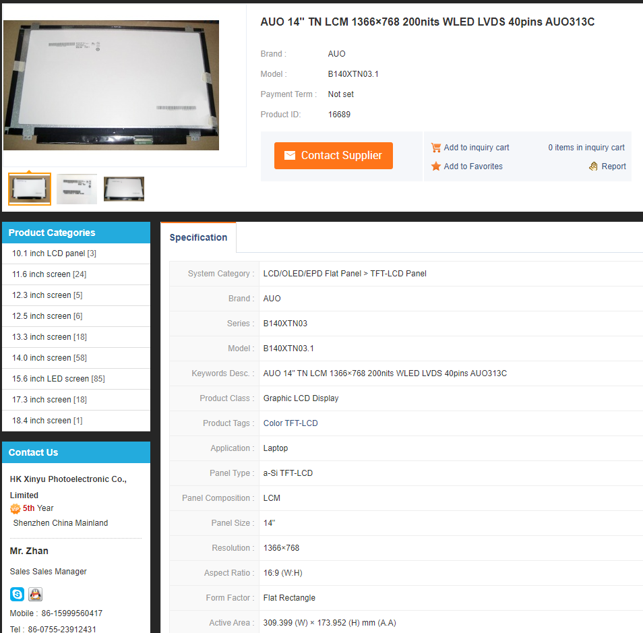The width and height of the screenshot is (643, 633).
Task: Click the Contact Us header
Action: point(76,452)
